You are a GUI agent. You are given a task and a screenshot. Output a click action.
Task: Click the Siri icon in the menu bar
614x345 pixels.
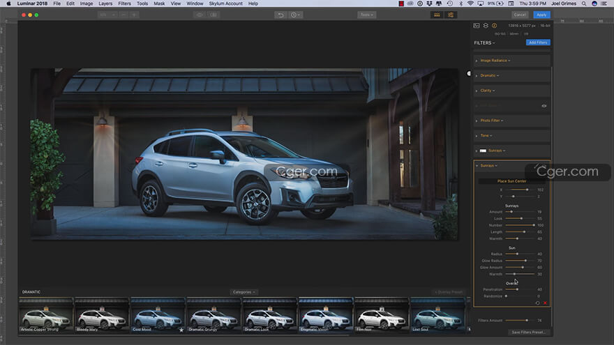(594, 3)
